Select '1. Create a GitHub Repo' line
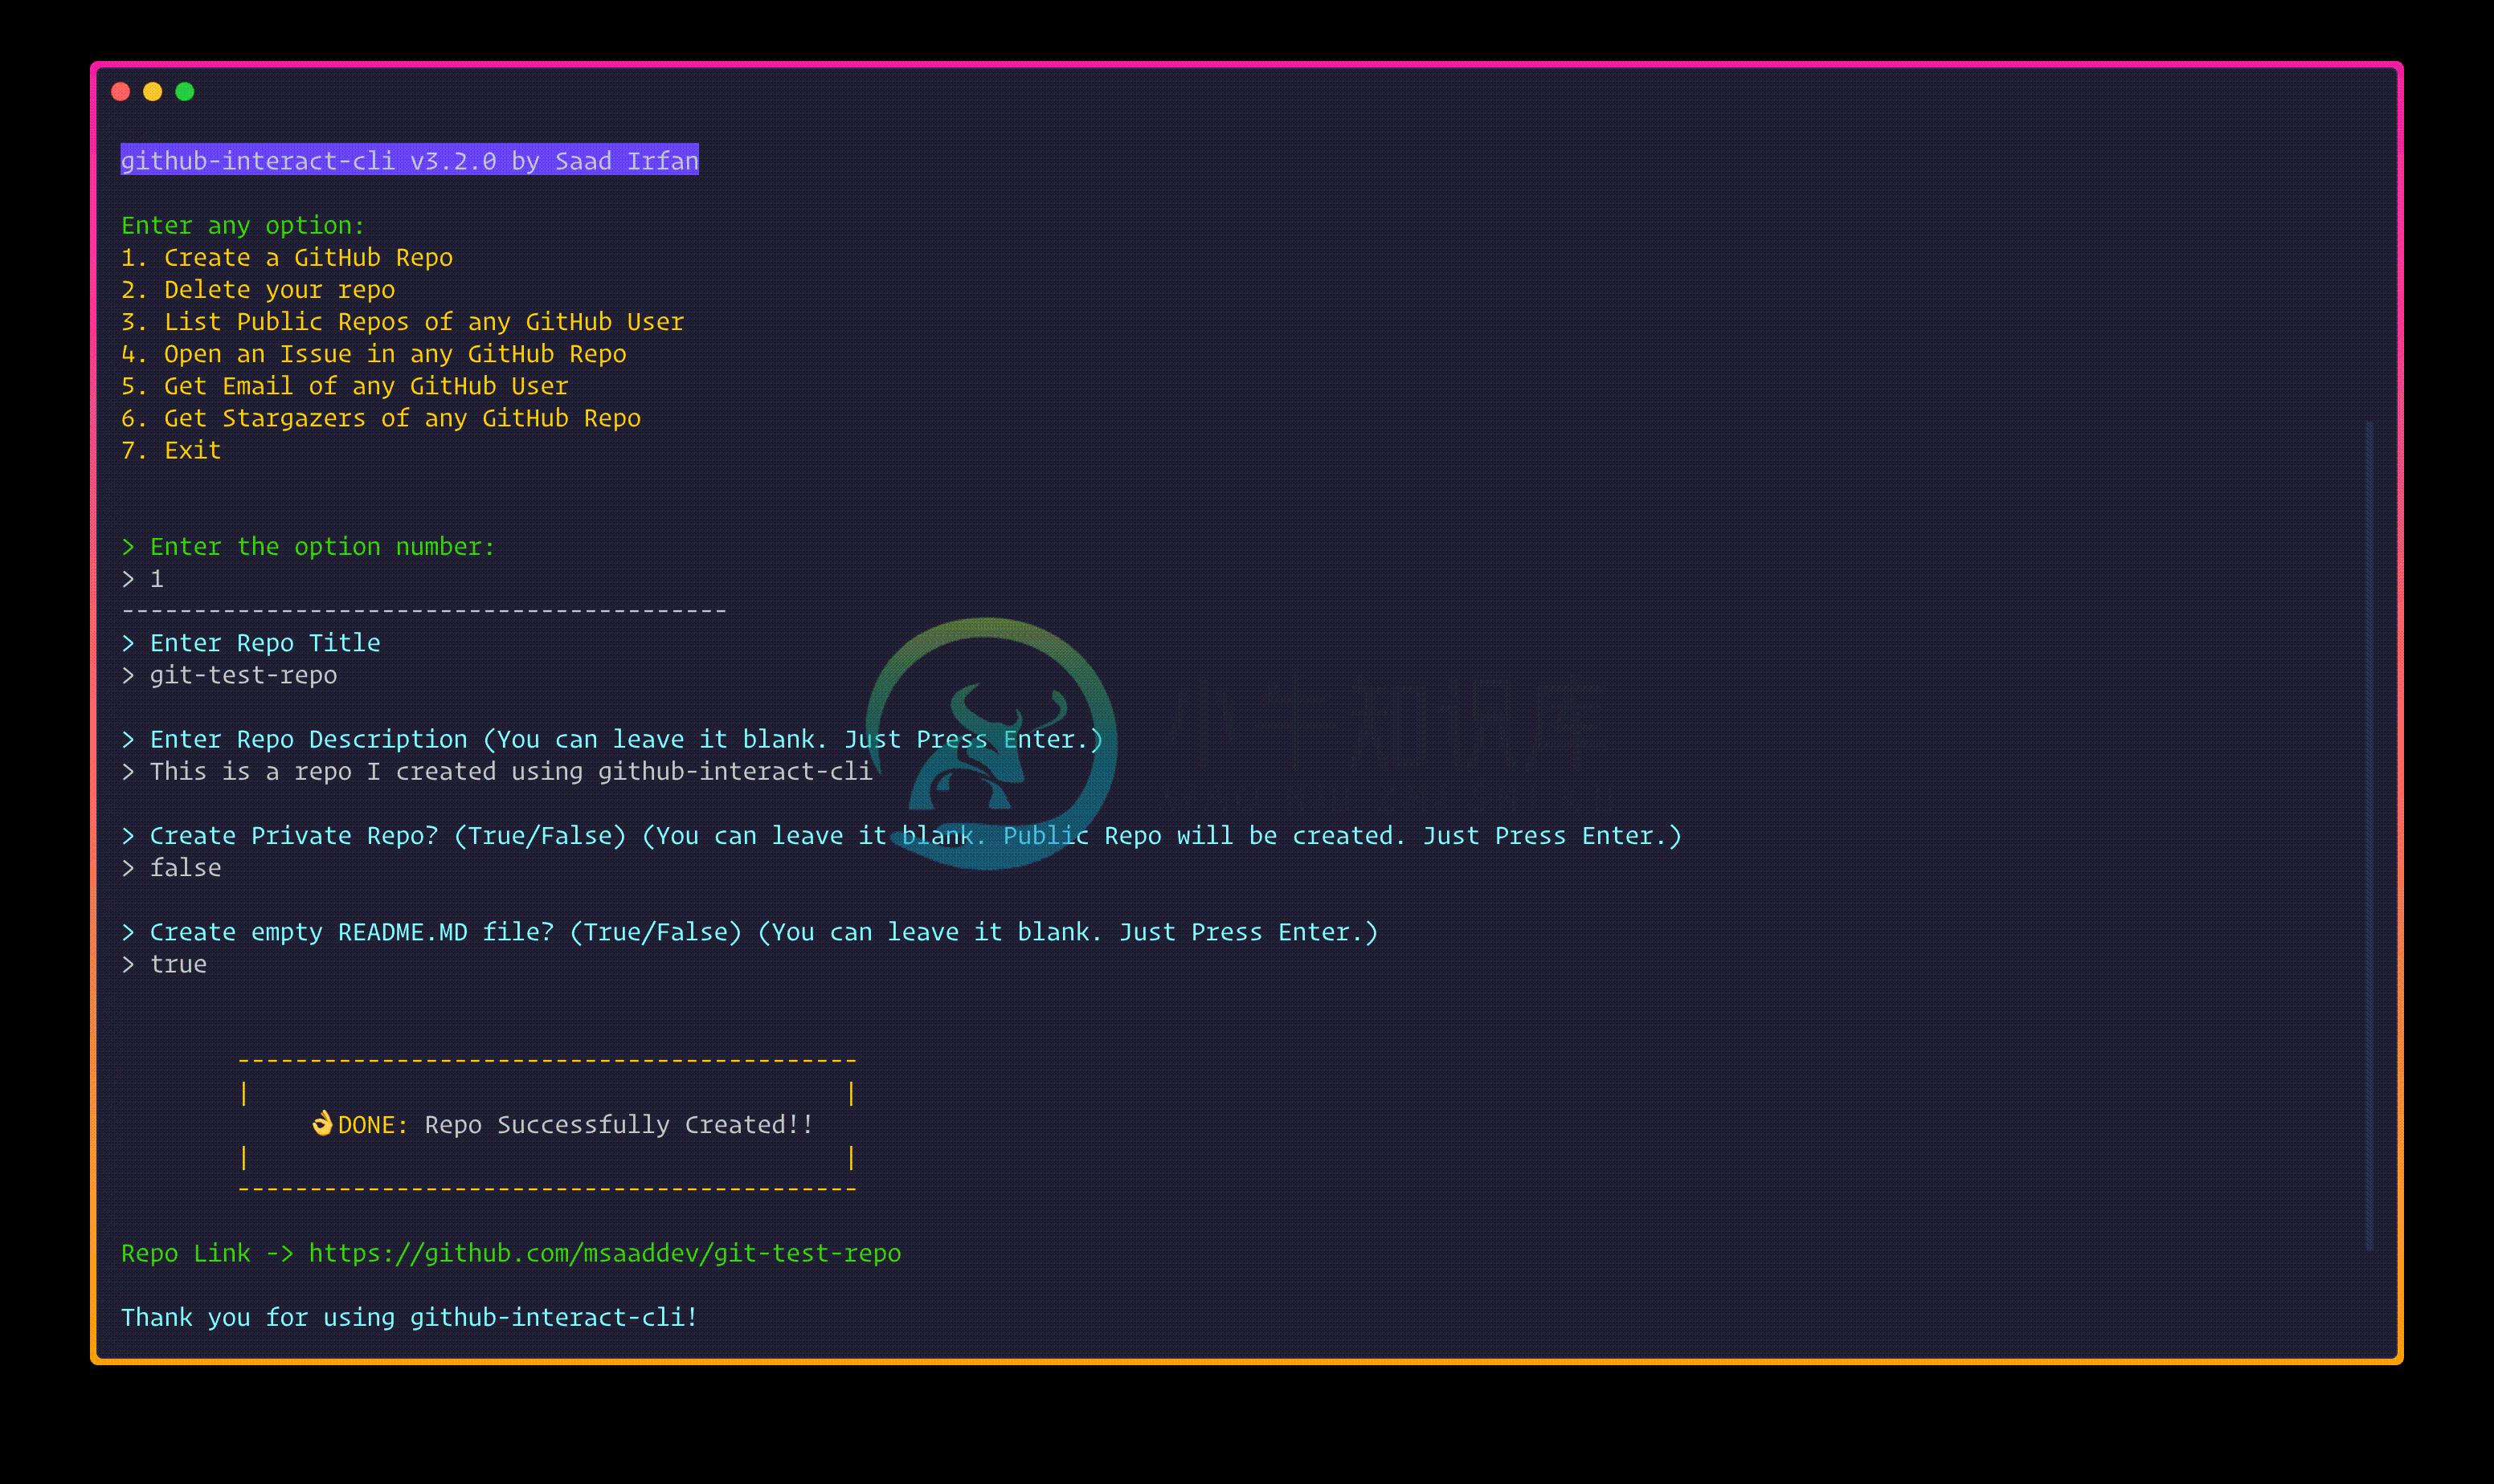This screenshot has height=1484, width=2494. [287, 257]
